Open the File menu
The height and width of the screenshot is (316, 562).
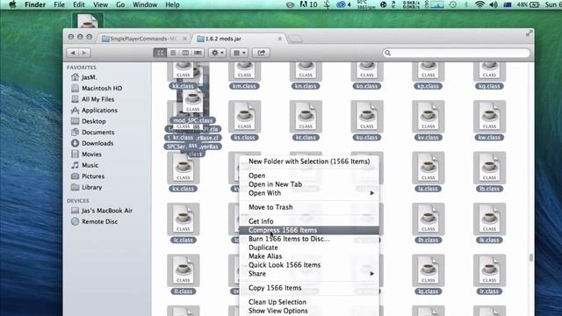[59, 4]
